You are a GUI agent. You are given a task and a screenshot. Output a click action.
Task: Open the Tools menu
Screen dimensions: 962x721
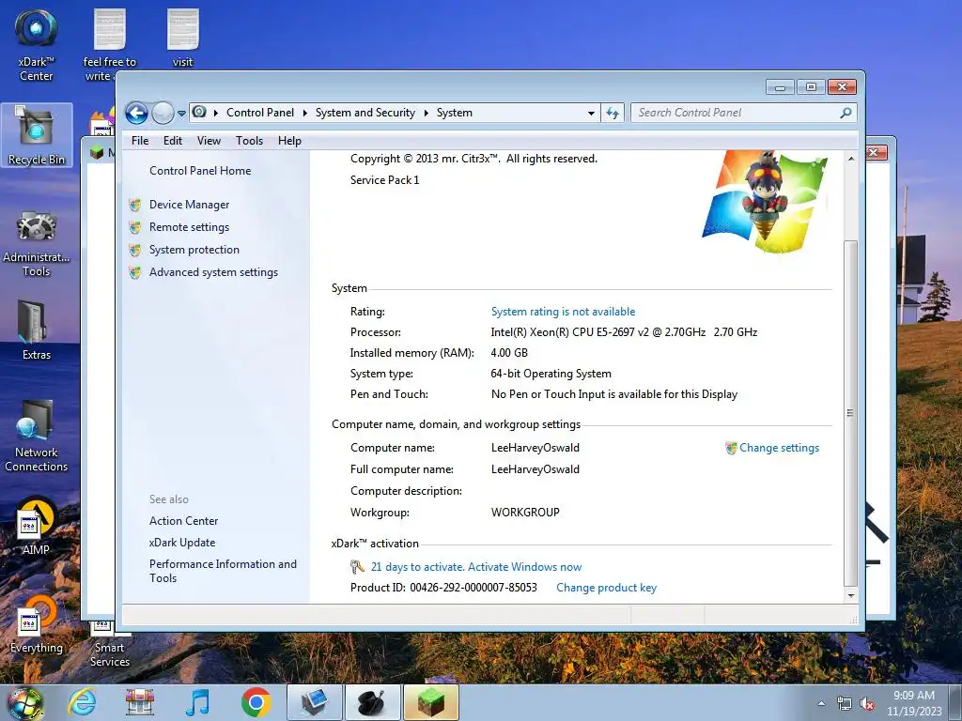(249, 141)
